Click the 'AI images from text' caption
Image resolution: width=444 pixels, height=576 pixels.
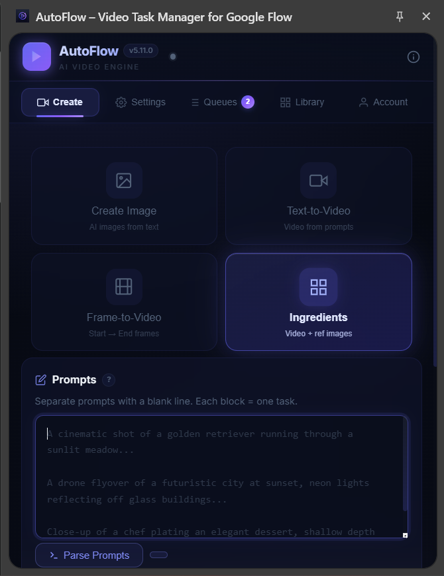click(124, 227)
